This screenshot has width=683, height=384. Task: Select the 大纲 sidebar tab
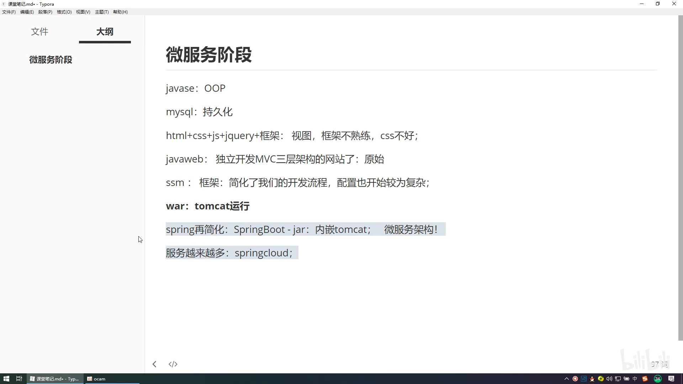pyautogui.click(x=105, y=32)
